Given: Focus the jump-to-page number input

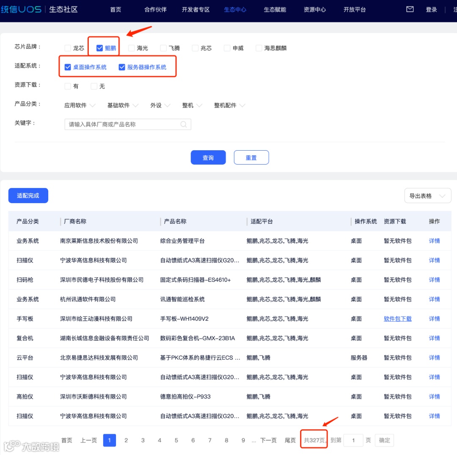Looking at the screenshot, I should point(353,441).
